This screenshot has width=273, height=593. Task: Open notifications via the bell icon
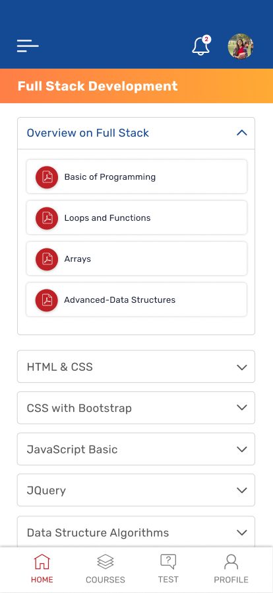click(x=201, y=46)
